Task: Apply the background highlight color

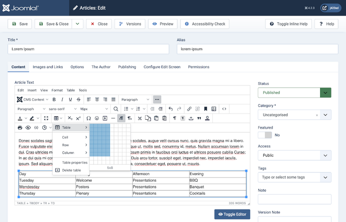Action: point(32,118)
